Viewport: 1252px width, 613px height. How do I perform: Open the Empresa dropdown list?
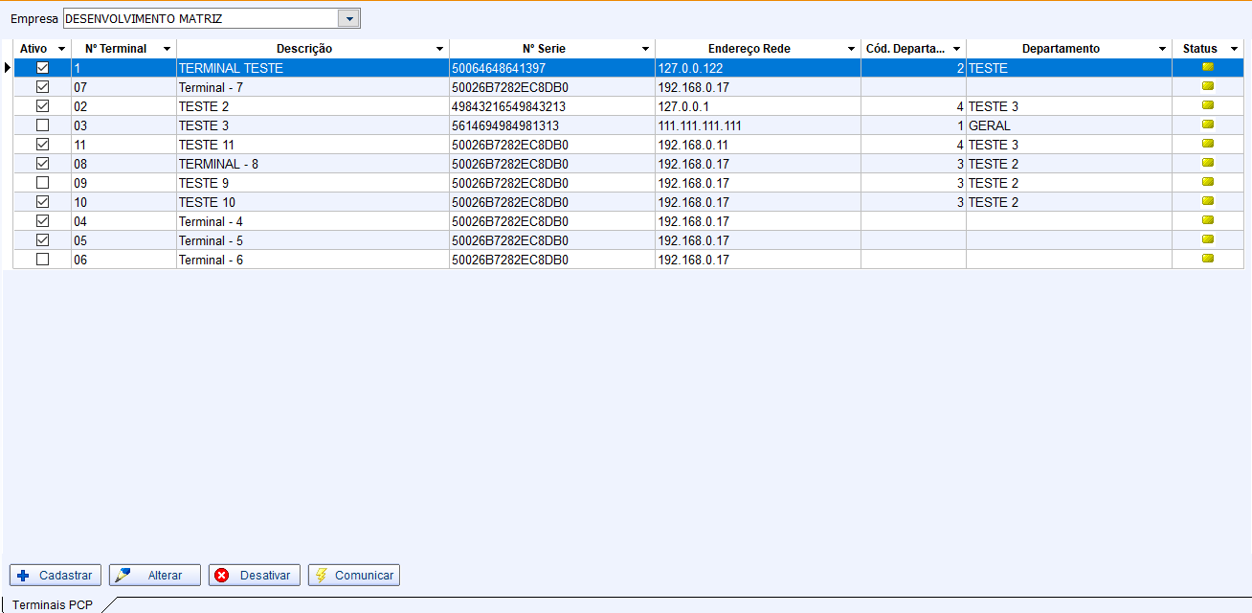click(349, 18)
